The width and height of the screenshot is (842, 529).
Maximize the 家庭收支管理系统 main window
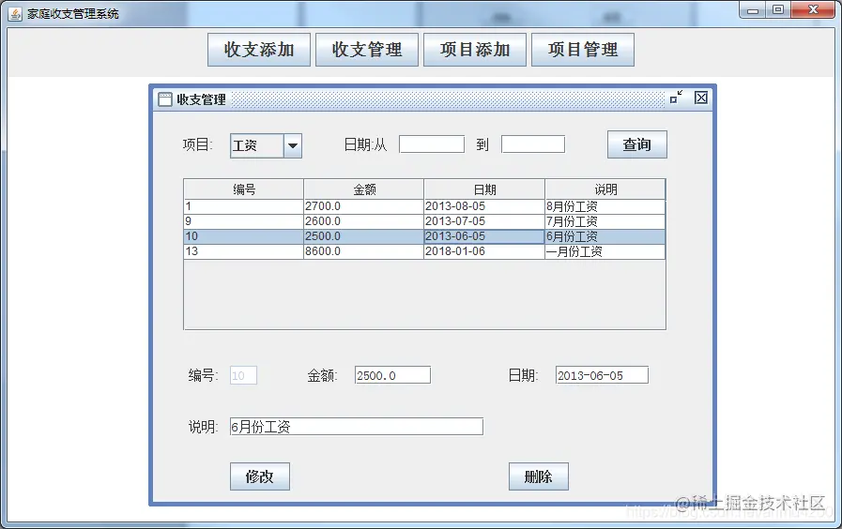tap(778, 10)
